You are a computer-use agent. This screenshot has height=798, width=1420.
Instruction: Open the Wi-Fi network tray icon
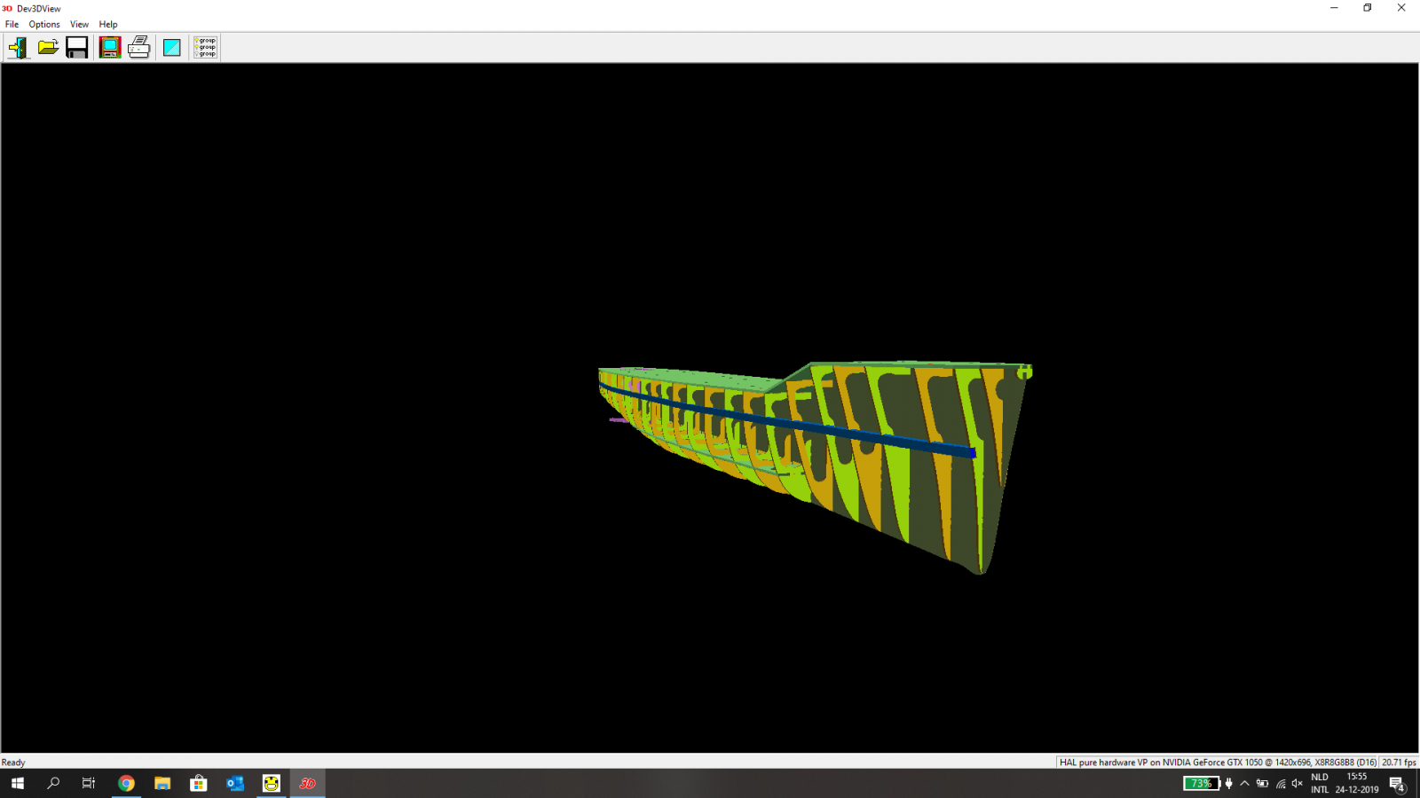(x=1281, y=783)
